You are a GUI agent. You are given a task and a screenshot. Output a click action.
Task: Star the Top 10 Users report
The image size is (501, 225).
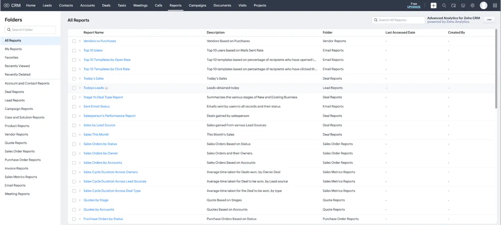click(80, 50)
